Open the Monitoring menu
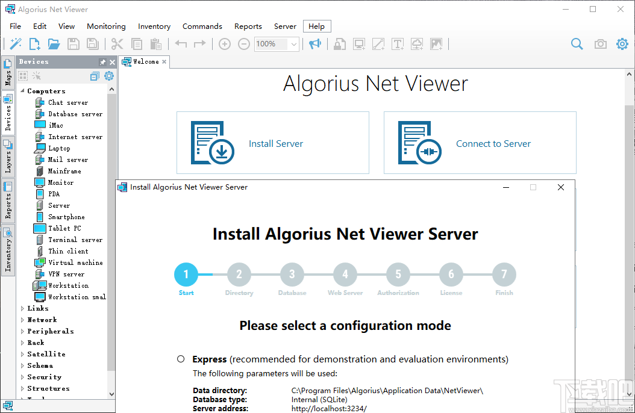635x413 pixels. (106, 26)
